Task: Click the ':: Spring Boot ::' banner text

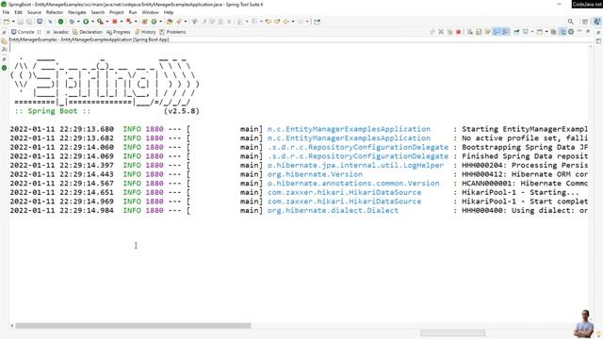Action: click(53, 111)
